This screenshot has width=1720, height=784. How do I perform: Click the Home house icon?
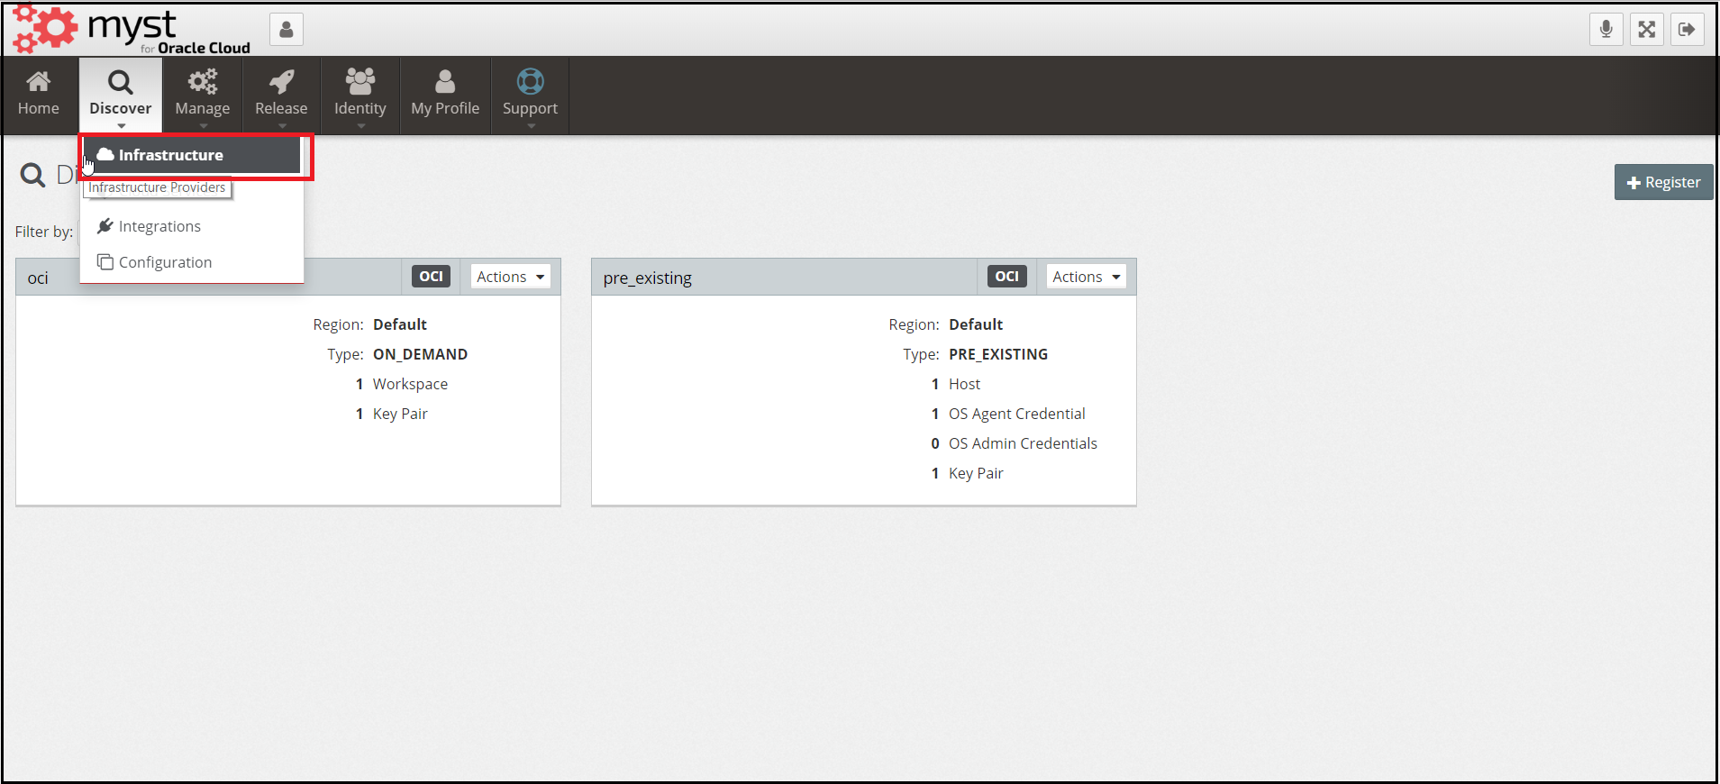38,83
